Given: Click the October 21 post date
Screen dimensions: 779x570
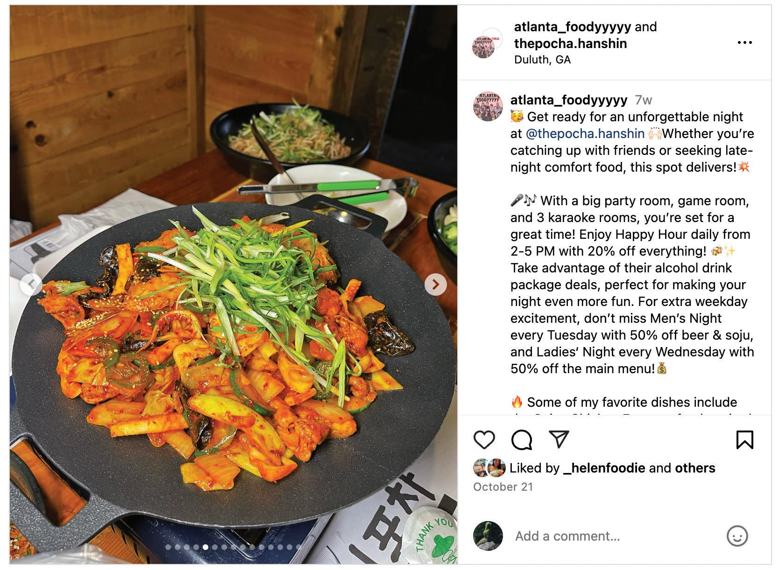Looking at the screenshot, I should pyautogui.click(x=503, y=487).
